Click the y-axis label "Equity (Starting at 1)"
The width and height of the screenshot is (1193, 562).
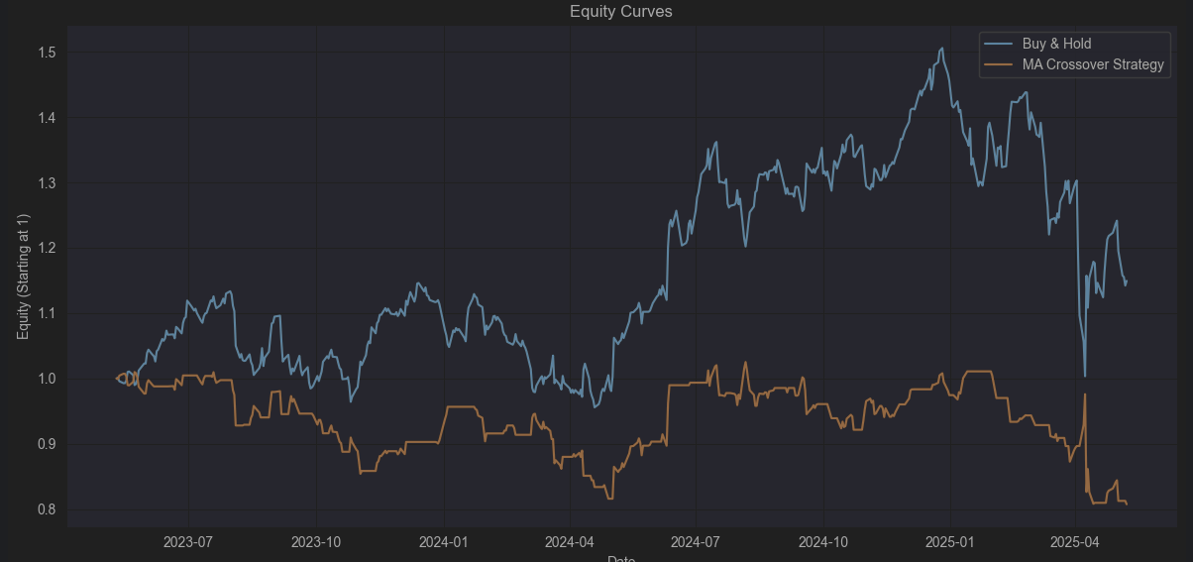pyautogui.click(x=23, y=277)
